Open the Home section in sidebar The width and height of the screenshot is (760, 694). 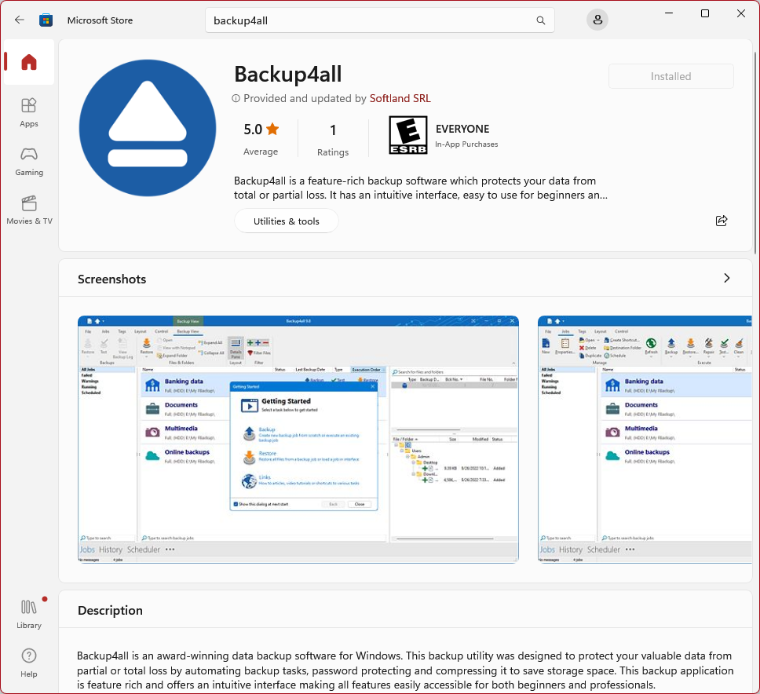click(28, 62)
